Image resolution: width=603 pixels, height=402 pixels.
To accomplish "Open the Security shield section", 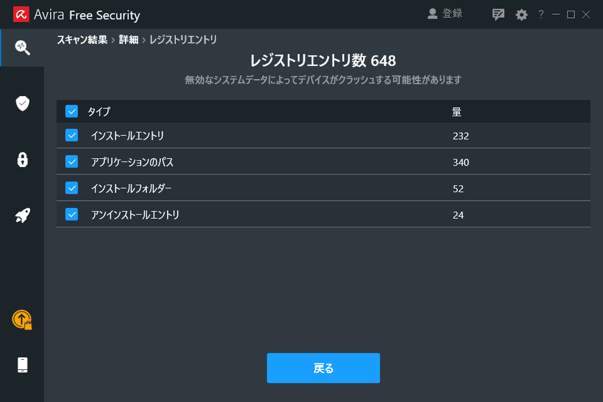I will tap(23, 104).
